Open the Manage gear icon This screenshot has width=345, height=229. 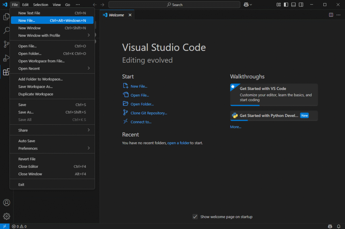[7, 216]
